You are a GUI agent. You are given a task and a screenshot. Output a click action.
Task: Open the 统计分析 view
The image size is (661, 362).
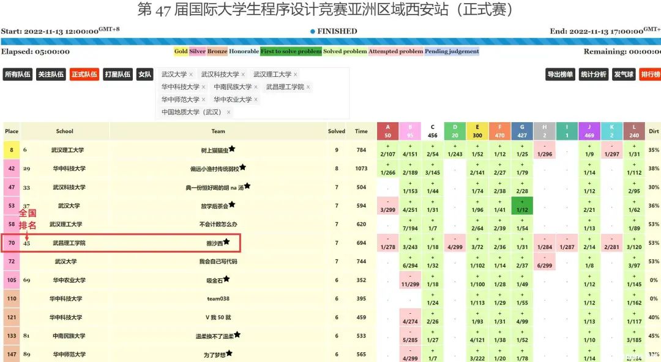(594, 74)
